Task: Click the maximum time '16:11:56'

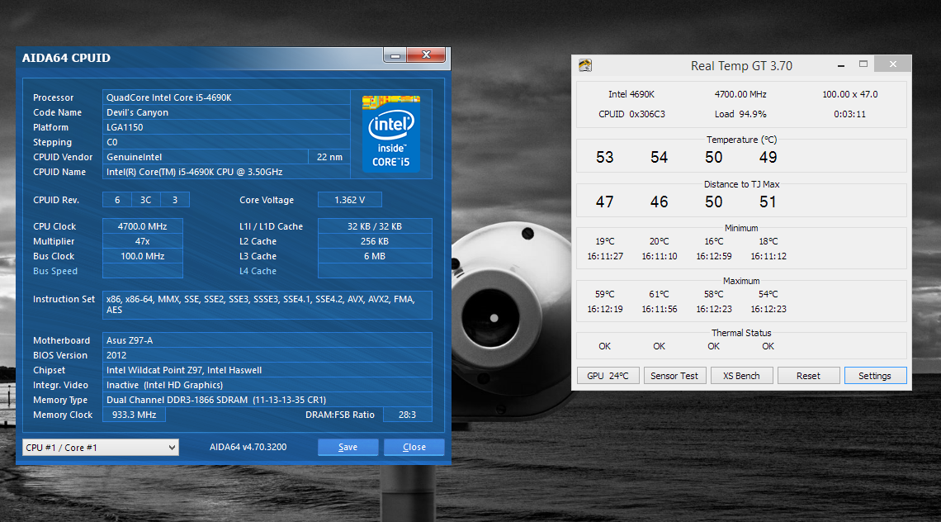Action: [x=659, y=309]
